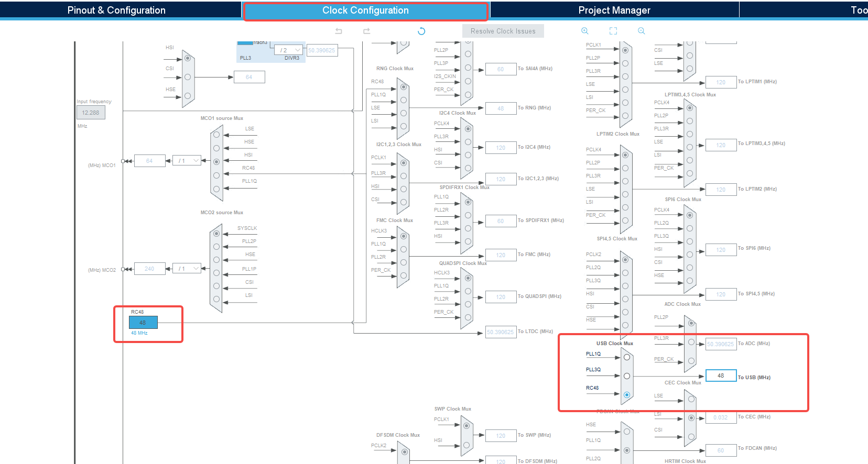The height and width of the screenshot is (464, 868).
Task: Select PLL3Q in USB Clock Mux
Action: [x=627, y=376]
